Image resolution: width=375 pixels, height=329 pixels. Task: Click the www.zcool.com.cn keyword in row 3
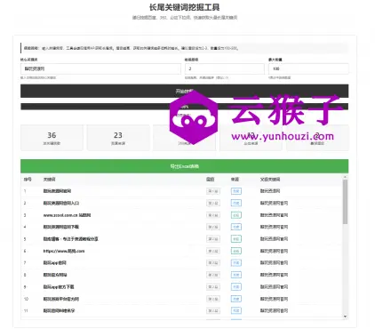[x=67, y=215]
